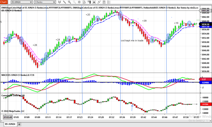Open the bar type chart style icon

59,2
